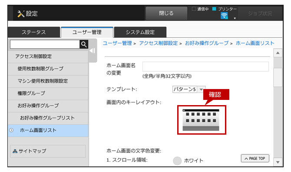291x172 pixels.
Task: Click the settings wrench icon
Action: point(21,14)
